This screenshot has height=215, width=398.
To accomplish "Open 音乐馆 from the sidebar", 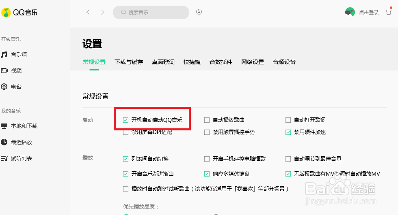I will [x=19, y=54].
